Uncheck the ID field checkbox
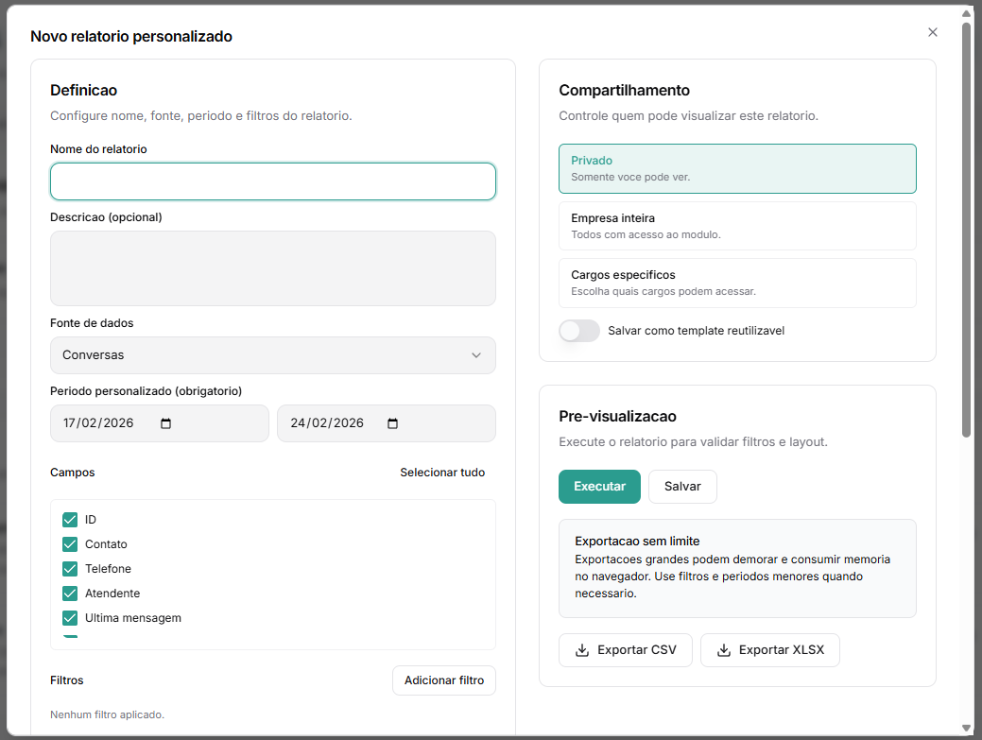 (x=70, y=520)
